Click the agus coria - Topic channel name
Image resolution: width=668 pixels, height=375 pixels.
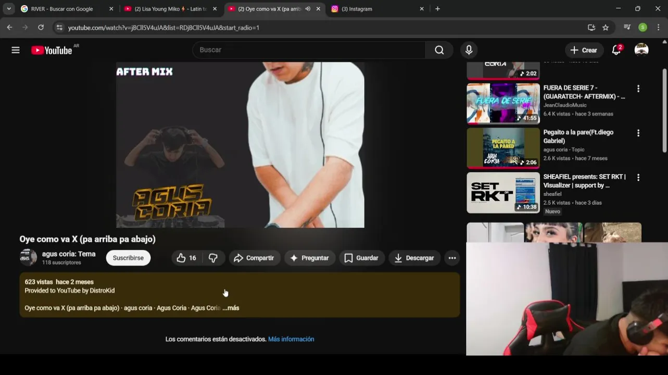click(x=564, y=149)
